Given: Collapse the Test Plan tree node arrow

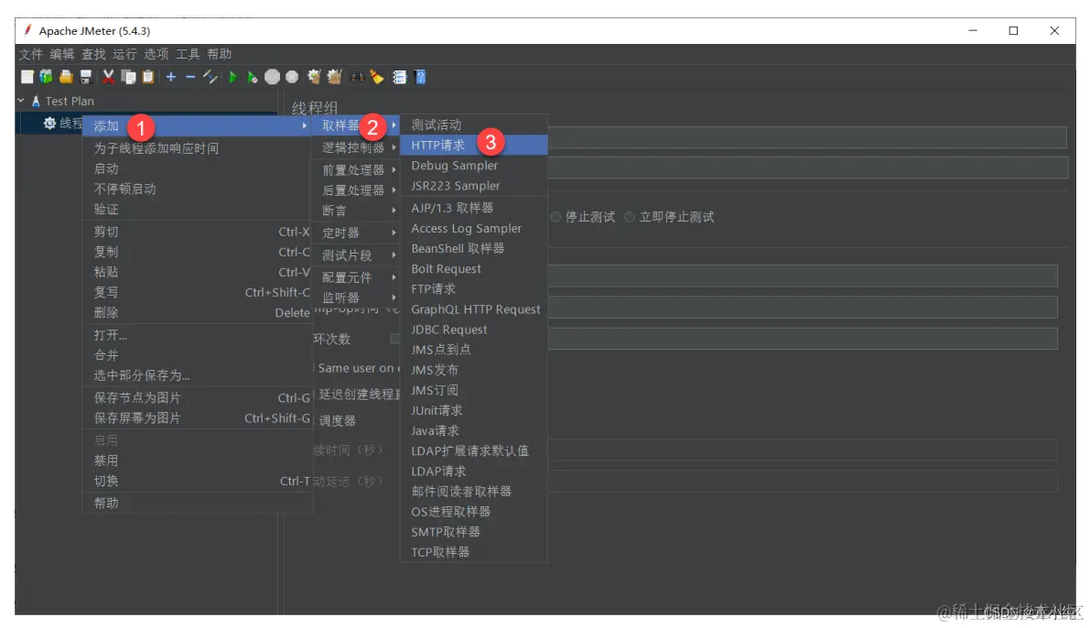Looking at the screenshot, I should tap(21, 101).
